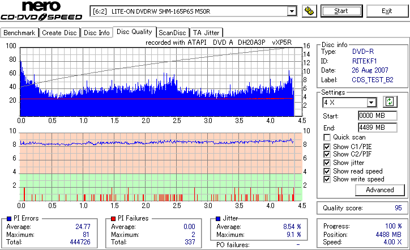Click Jitter average 8.54 %
The width and height of the screenshot is (410, 250).
[292, 226]
